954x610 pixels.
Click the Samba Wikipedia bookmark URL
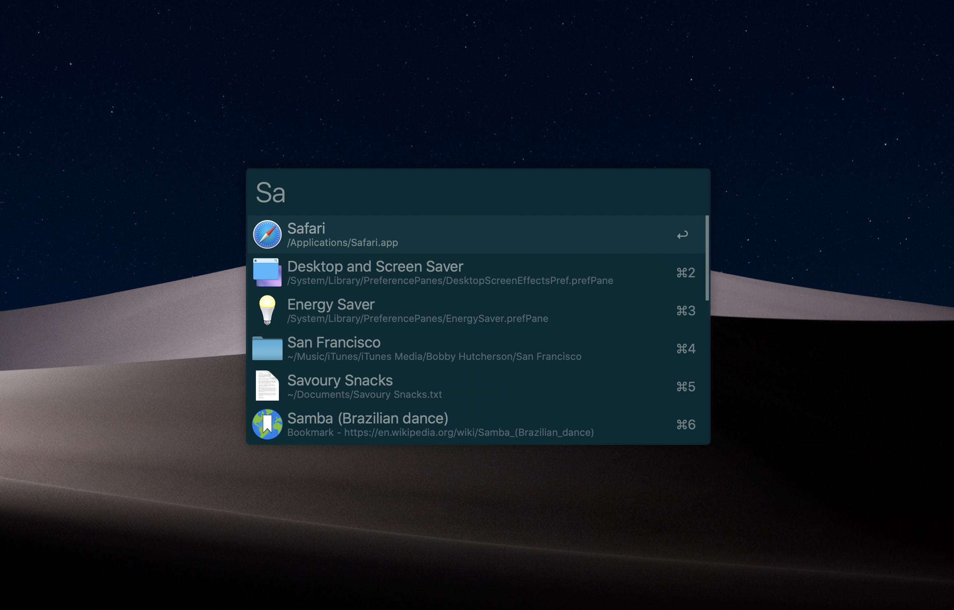tap(468, 433)
